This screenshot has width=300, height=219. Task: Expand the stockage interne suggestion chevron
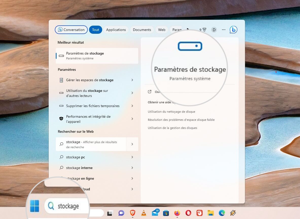pyautogui.click(x=132, y=168)
